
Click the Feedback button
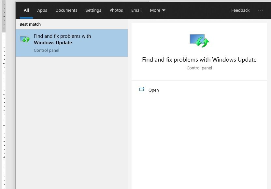(x=240, y=10)
